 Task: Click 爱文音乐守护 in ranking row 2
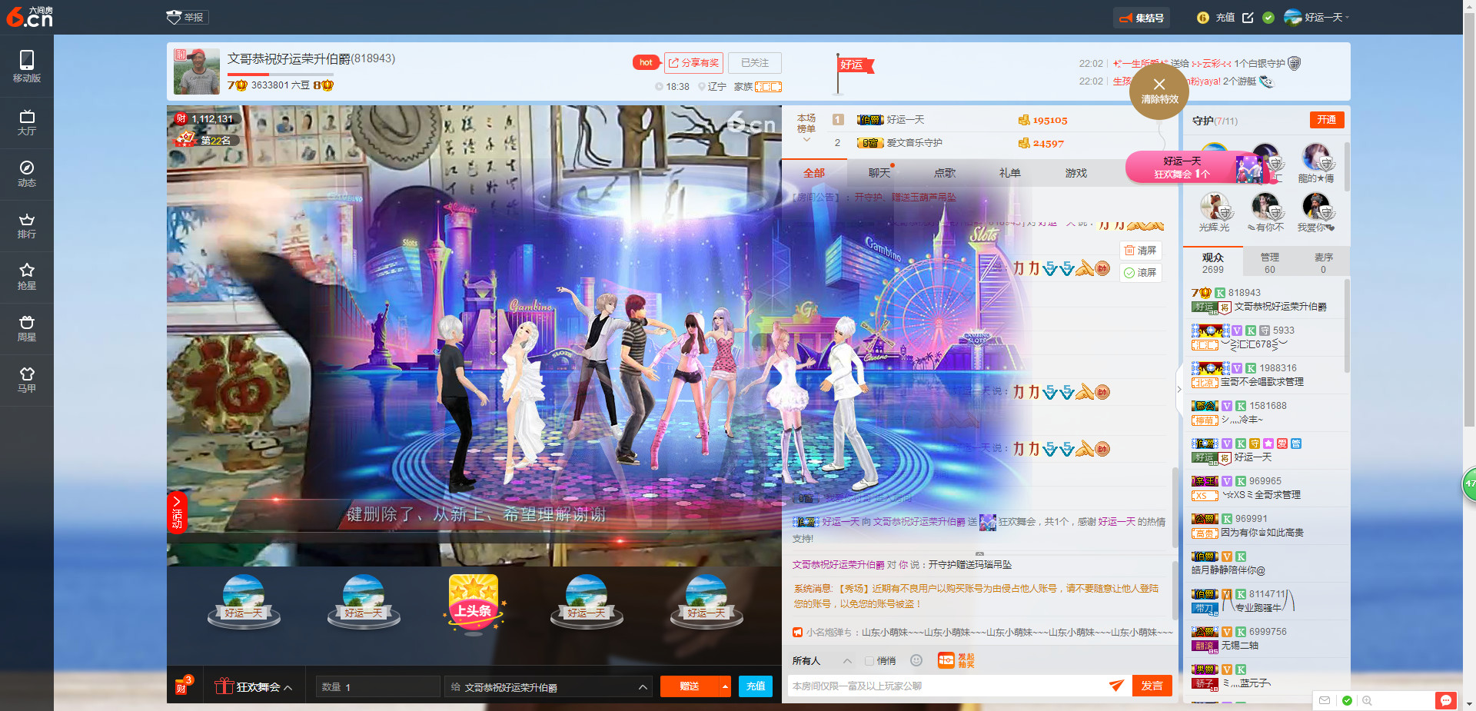click(x=914, y=142)
